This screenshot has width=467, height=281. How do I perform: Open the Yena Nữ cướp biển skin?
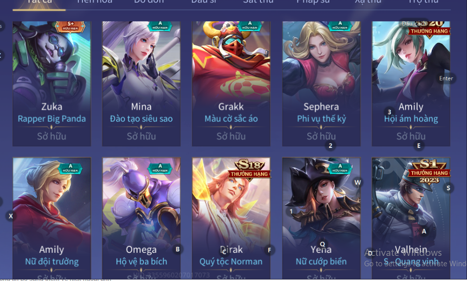(321, 218)
